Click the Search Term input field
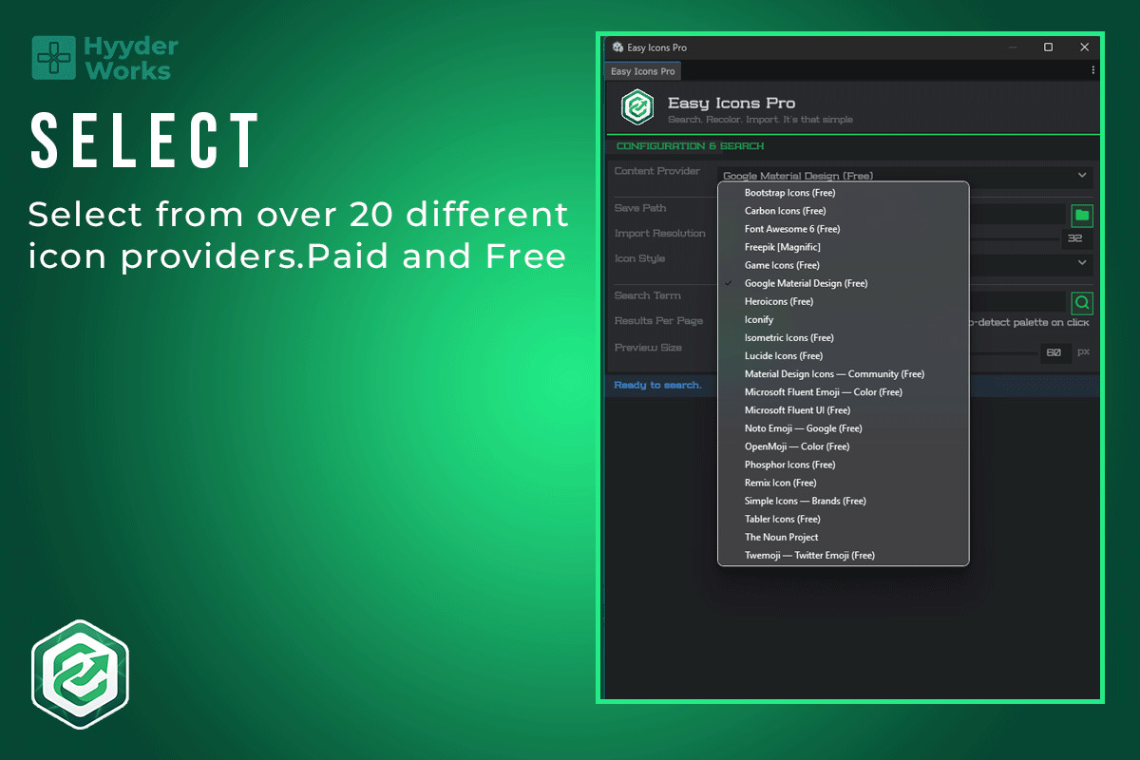The height and width of the screenshot is (760, 1140). point(1018,303)
